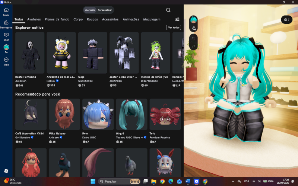The height and width of the screenshot is (186, 298).
Task: Click the Windows Start button
Action: coord(93,182)
